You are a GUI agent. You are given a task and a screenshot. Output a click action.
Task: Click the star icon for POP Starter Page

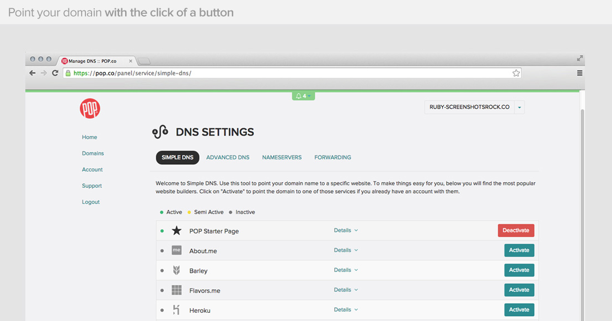[177, 231]
